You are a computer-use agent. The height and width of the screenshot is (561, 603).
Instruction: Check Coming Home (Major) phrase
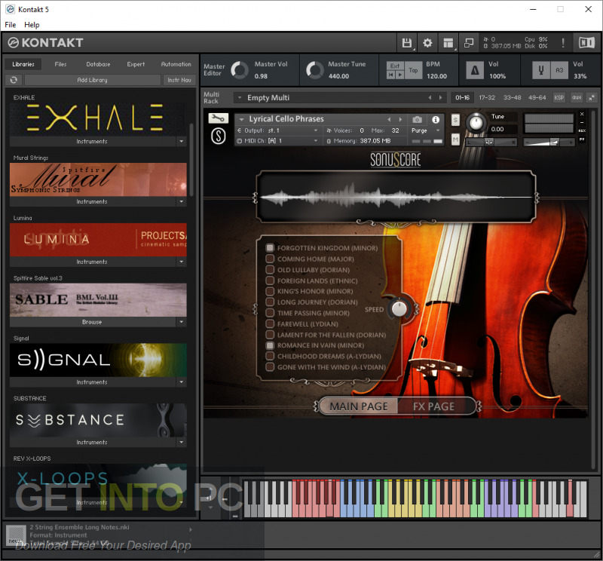coord(270,259)
